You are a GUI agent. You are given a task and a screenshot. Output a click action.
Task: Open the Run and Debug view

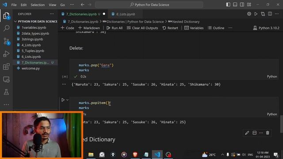click(x=6, y=54)
